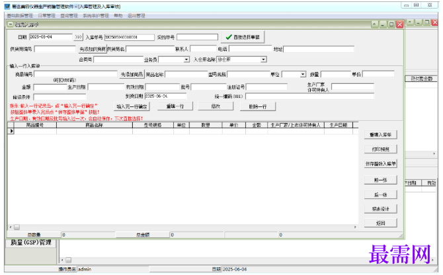Click the 输入完一行确定 button
The height and width of the screenshot is (275, 443).
tap(132, 106)
